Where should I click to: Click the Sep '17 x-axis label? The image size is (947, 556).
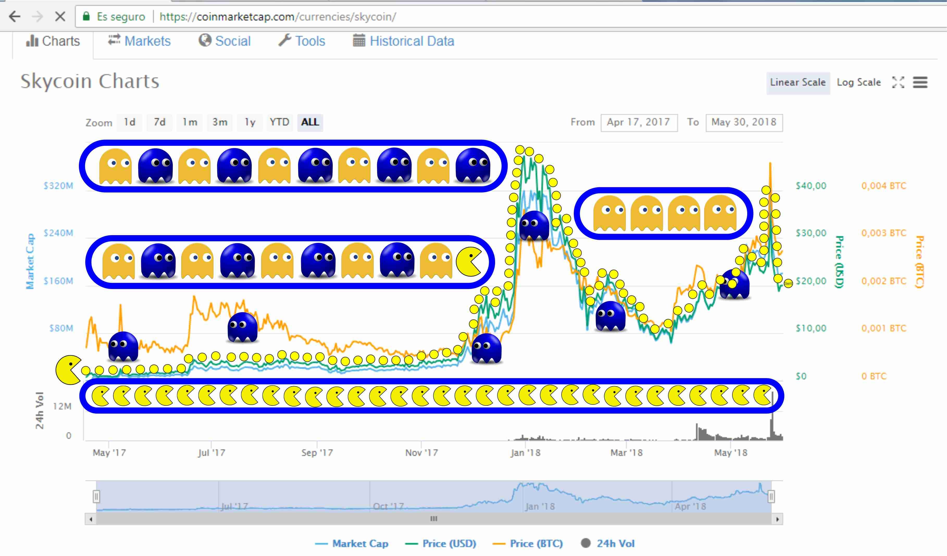pos(317,453)
